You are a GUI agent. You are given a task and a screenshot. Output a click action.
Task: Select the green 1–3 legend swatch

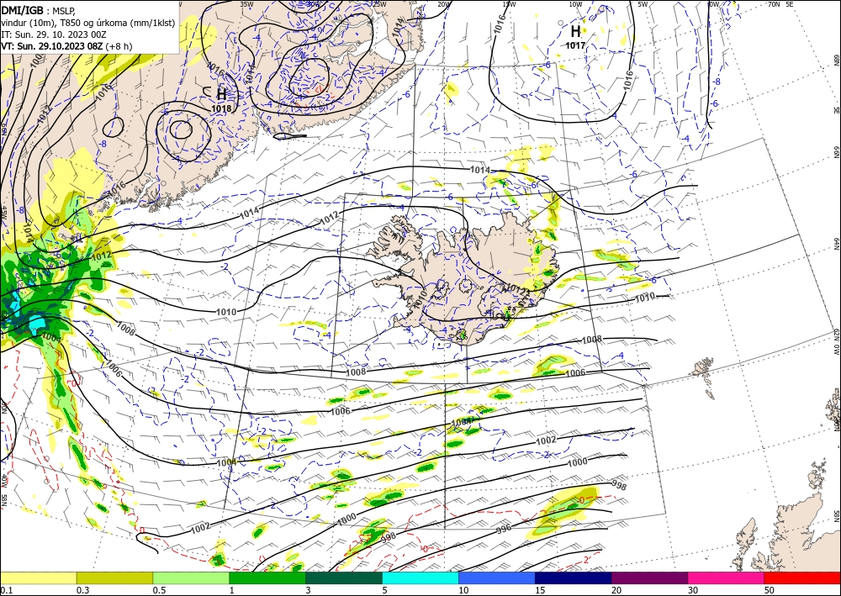267,578
